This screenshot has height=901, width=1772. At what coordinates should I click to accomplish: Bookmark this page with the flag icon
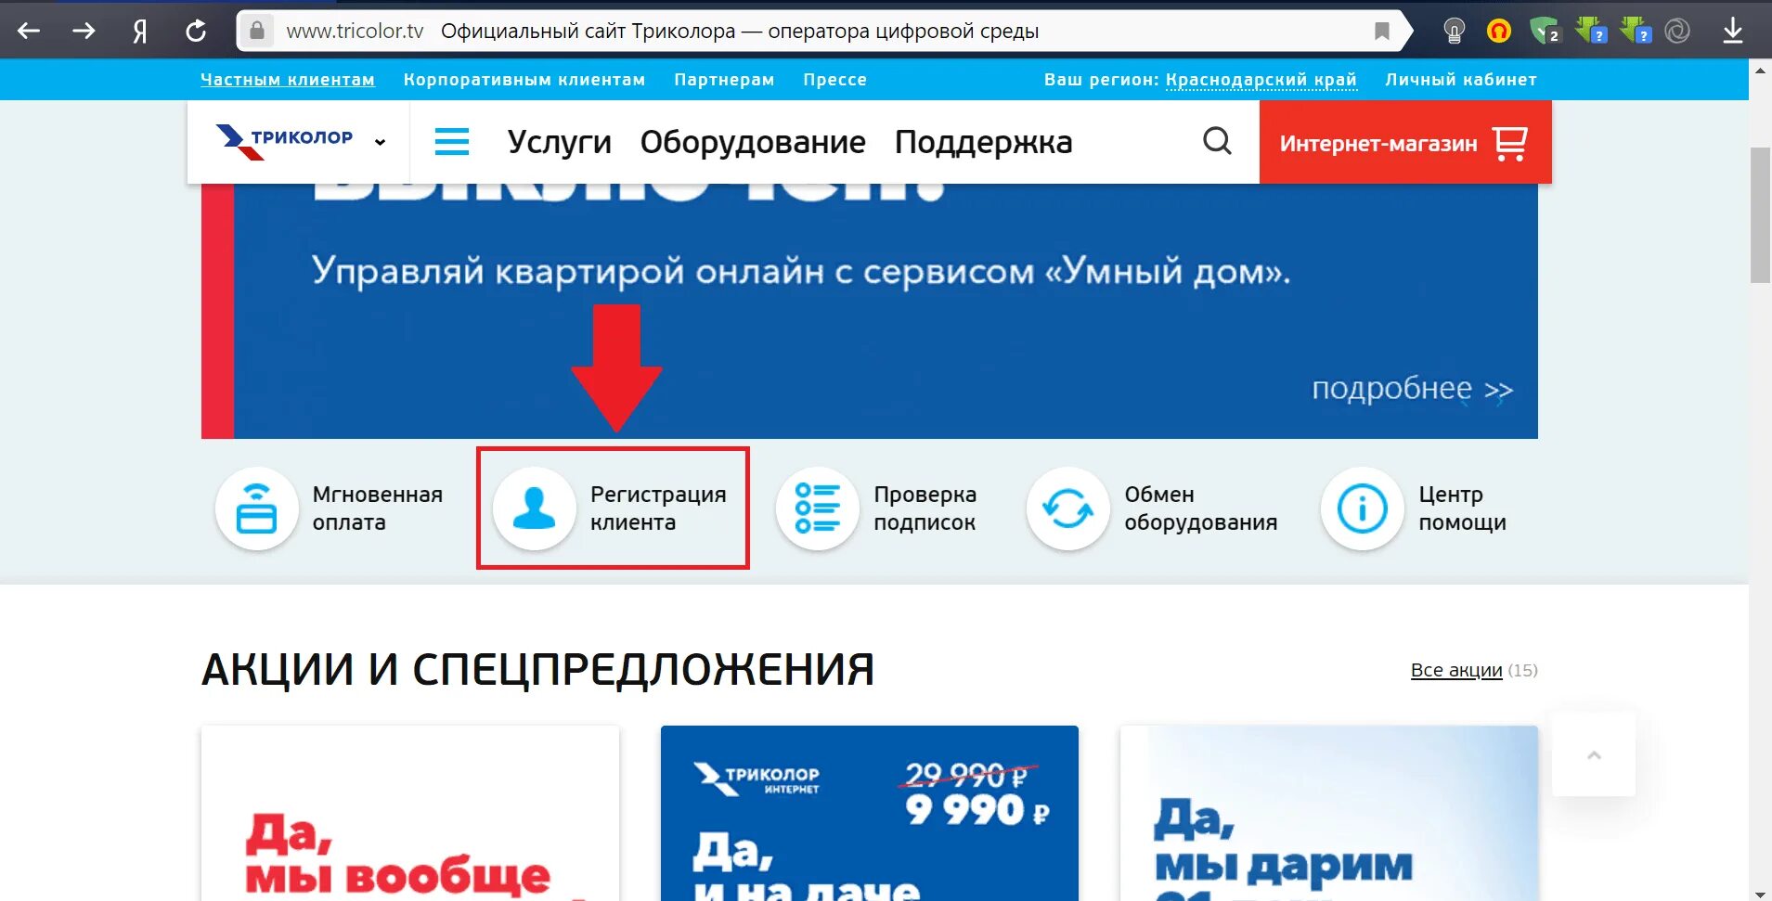tap(1381, 31)
